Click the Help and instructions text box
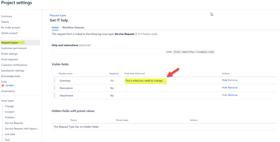 108,52
